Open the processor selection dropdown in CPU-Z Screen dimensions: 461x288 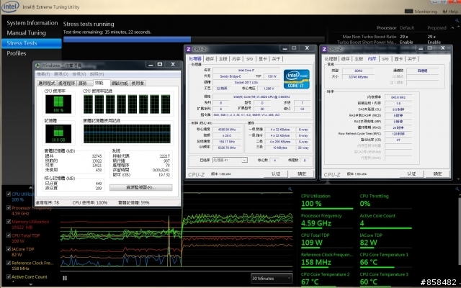coord(230,160)
